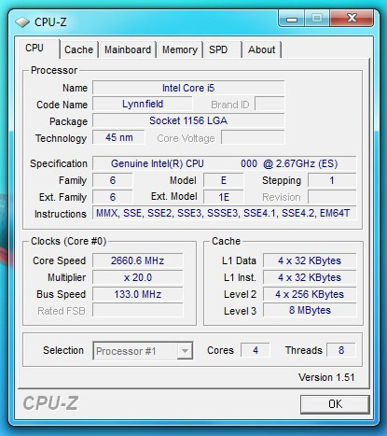Click the Level 2 4 x 256 KBytes value
The width and height of the screenshot is (387, 436).
click(310, 294)
